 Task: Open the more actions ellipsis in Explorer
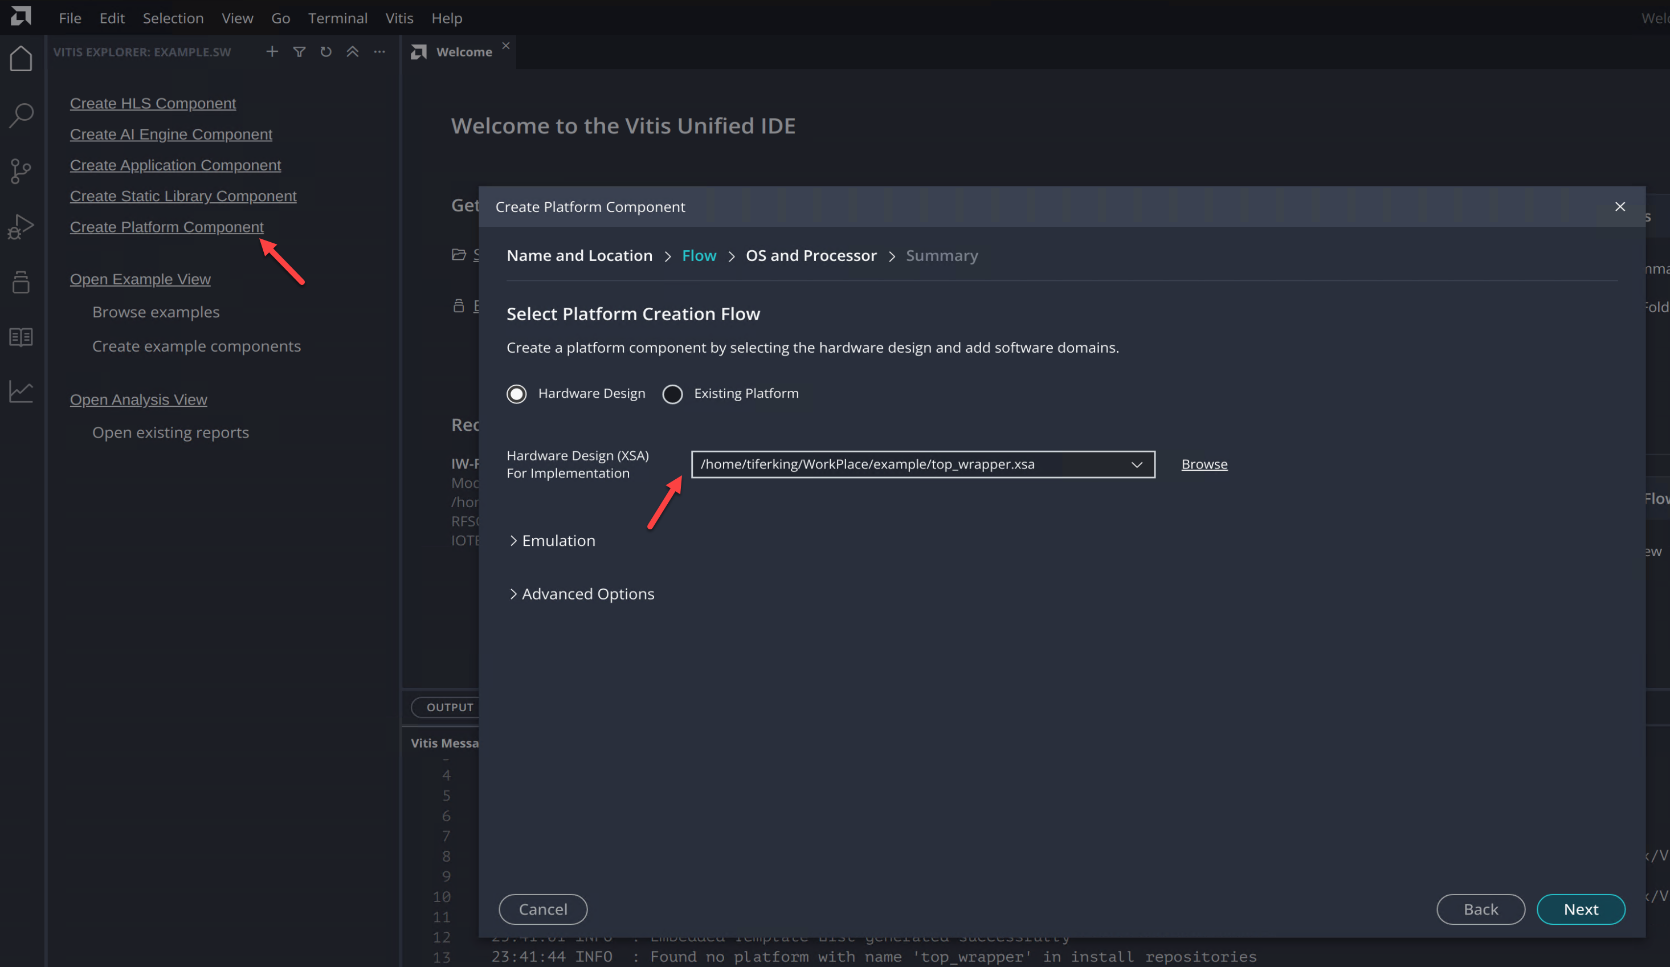pyautogui.click(x=379, y=52)
